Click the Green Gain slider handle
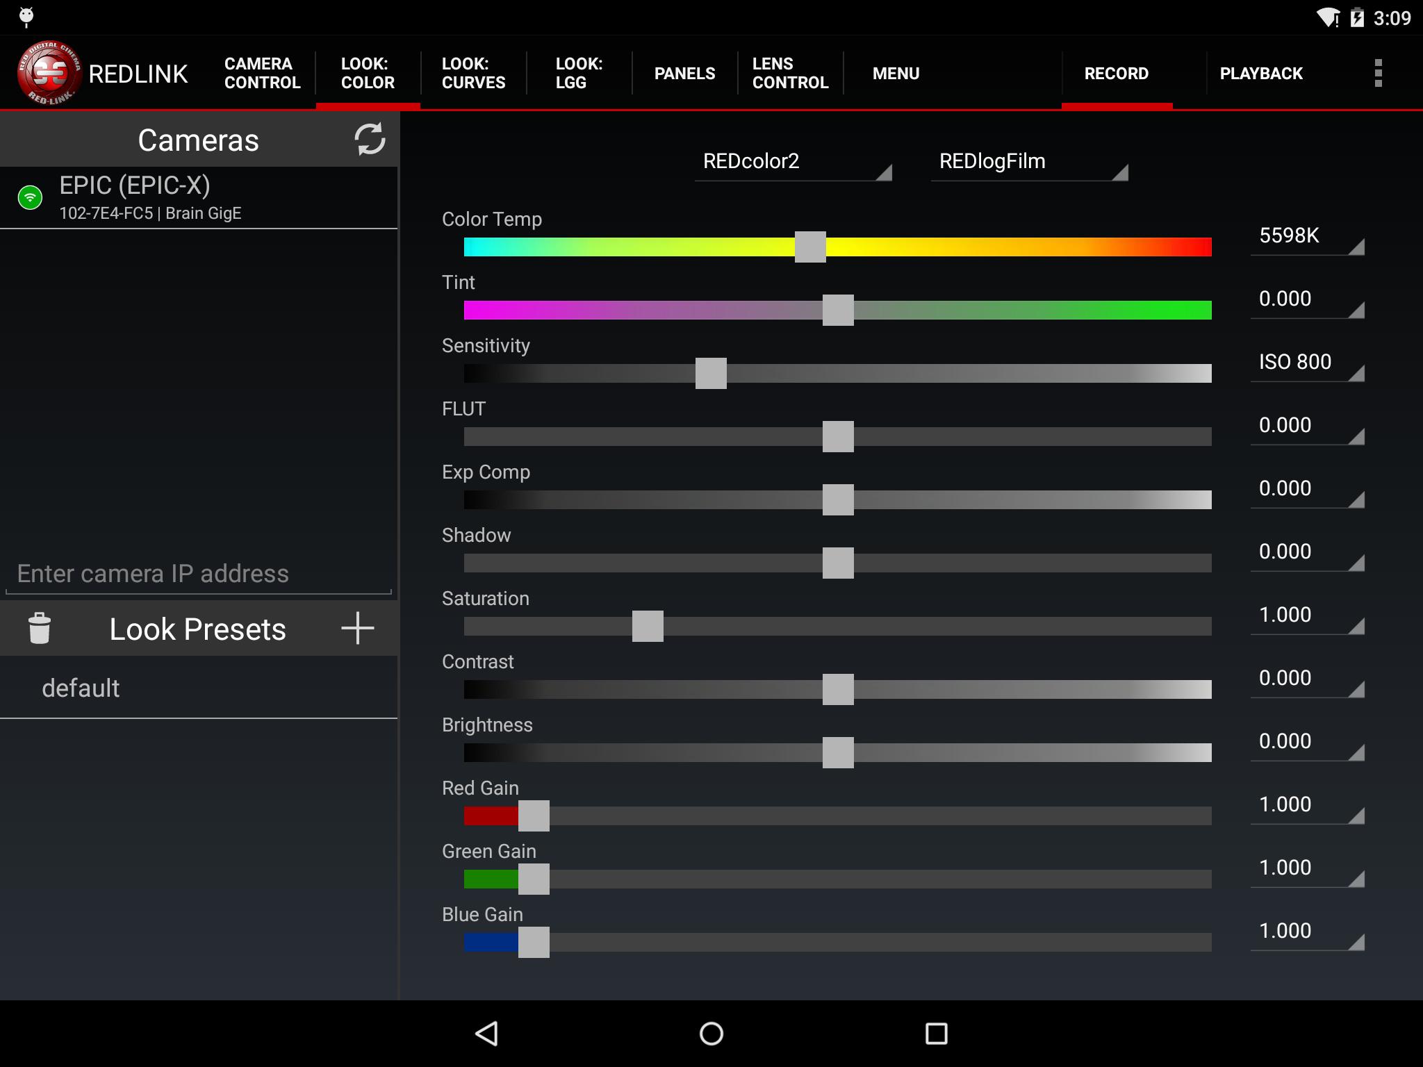 click(x=534, y=879)
